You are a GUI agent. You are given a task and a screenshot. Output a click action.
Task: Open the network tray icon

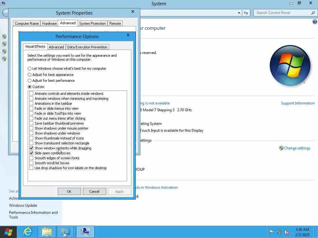click(x=279, y=232)
